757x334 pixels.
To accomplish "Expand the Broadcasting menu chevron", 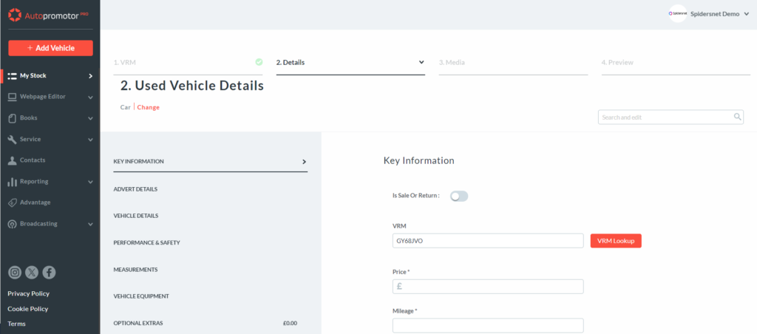I will pos(90,224).
